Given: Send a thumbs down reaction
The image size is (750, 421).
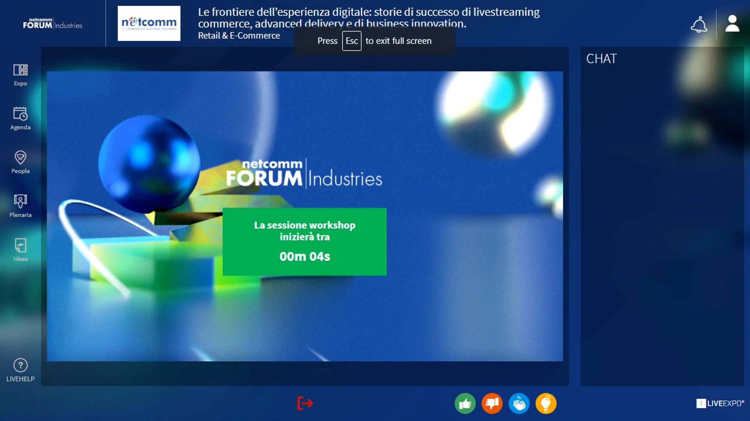Looking at the screenshot, I should (492, 403).
